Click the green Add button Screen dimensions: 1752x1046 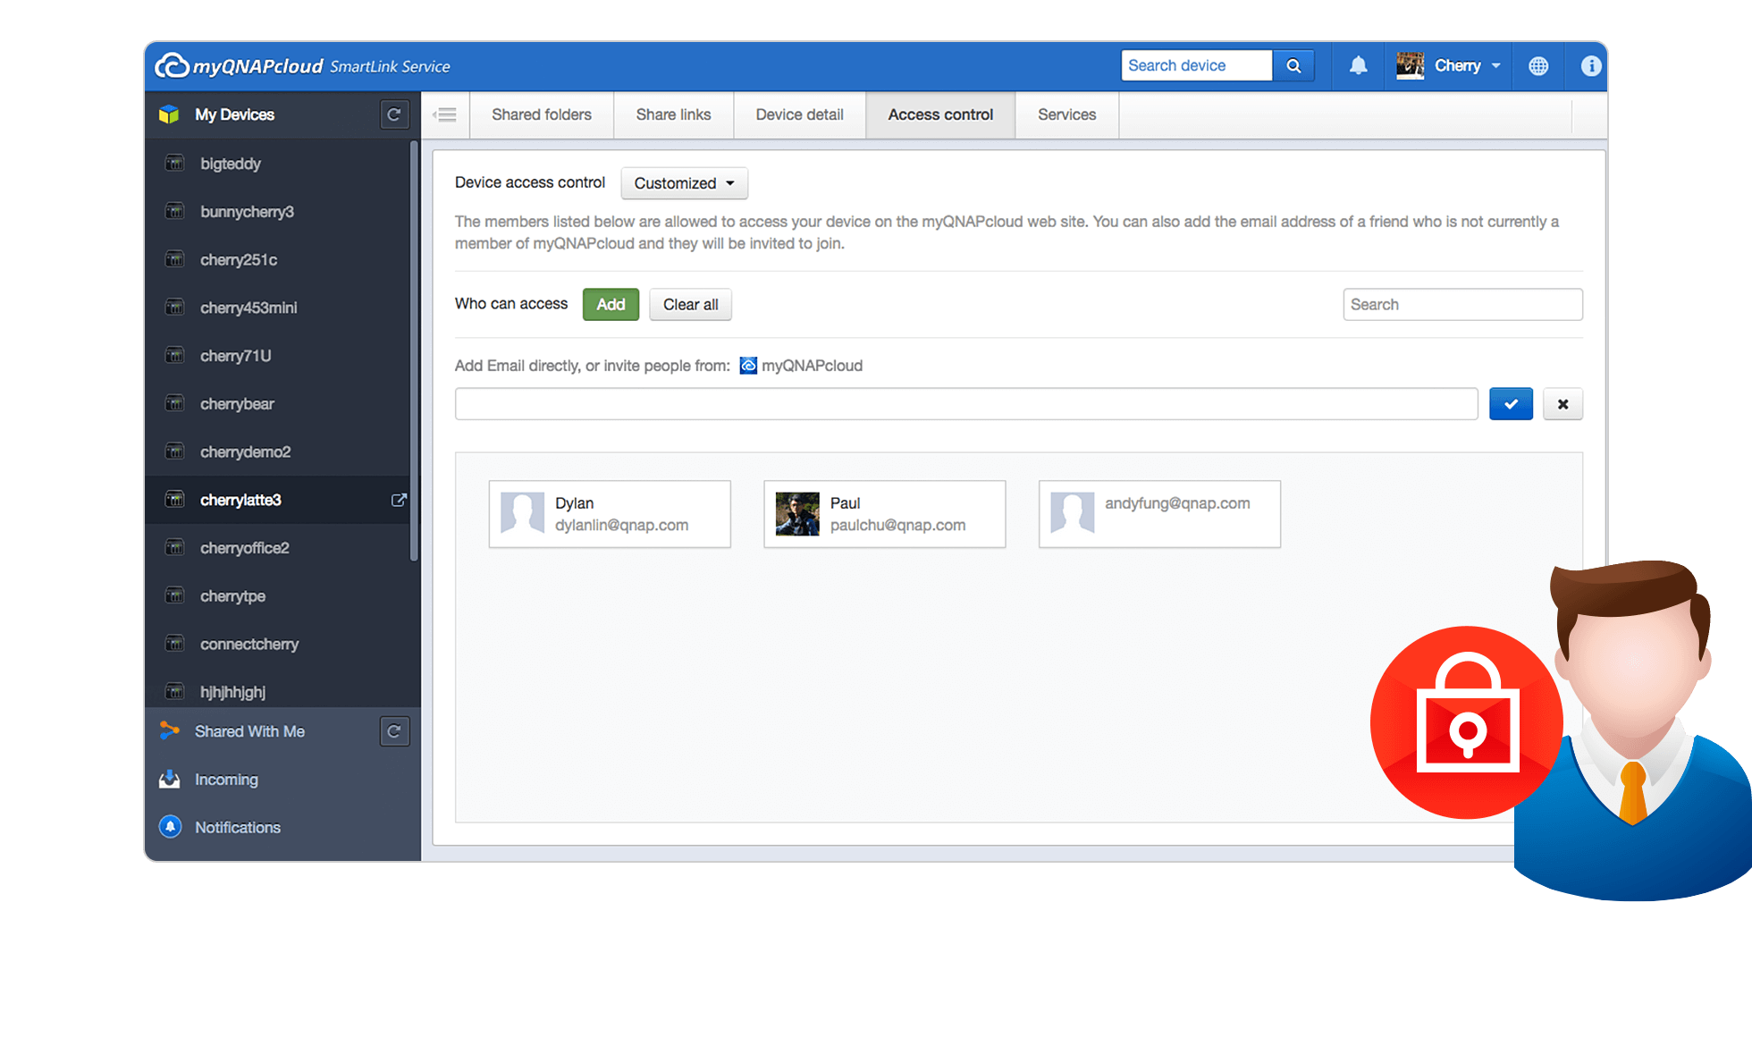point(611,305)
